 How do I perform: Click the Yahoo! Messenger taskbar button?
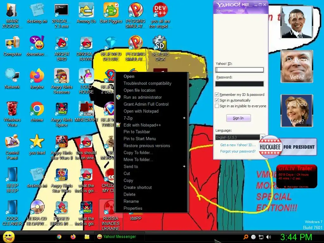[x=119, y=237]
